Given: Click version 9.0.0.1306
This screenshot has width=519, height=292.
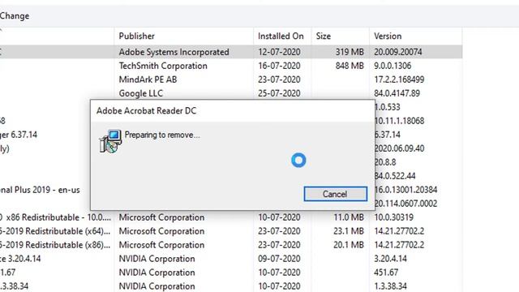Looking at the screenshot, I should point(392,66).
